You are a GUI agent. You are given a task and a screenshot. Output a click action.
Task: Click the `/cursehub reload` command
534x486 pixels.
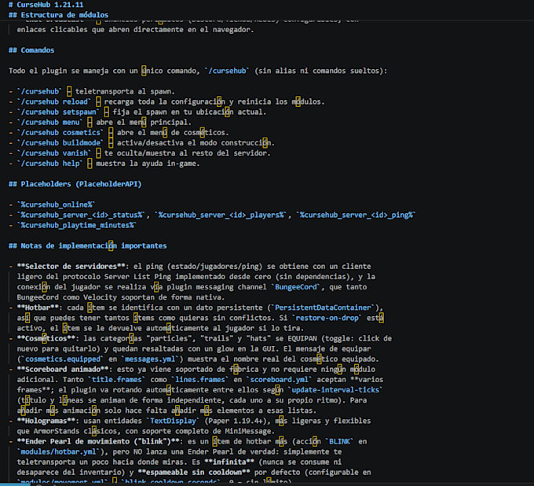(x=54, y=101)
